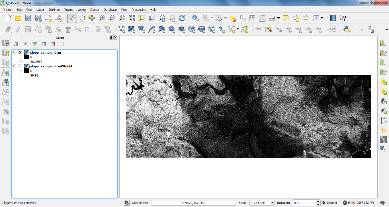Click the 38.0867 legend value

36,62
